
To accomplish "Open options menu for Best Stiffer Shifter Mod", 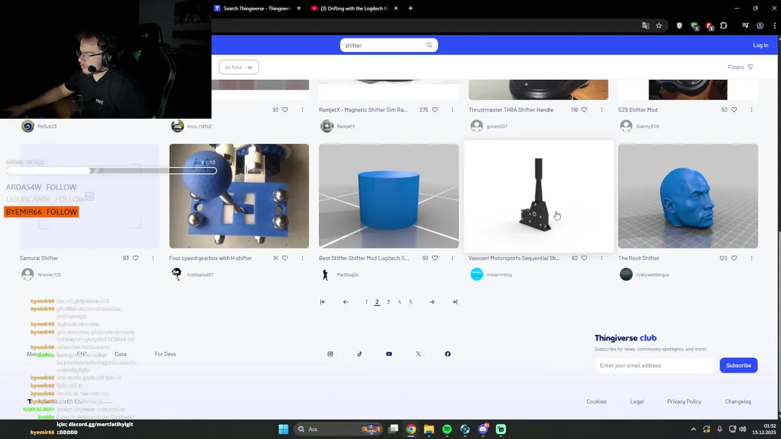I will tap(452, 258).
